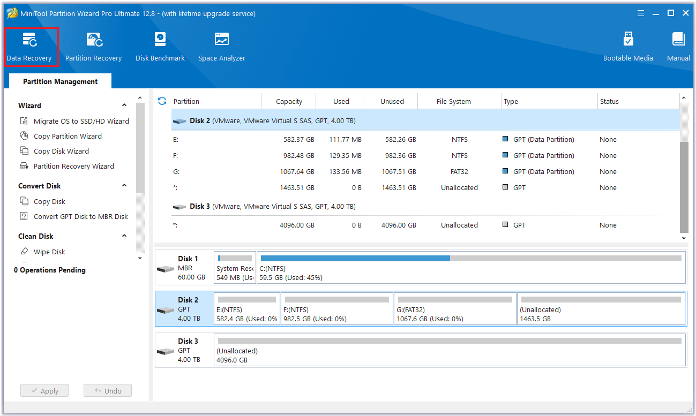The height and width of the screenshot is (416, 696).
Task: Open the hamburger menu in title bar
Action: [641, 13]
